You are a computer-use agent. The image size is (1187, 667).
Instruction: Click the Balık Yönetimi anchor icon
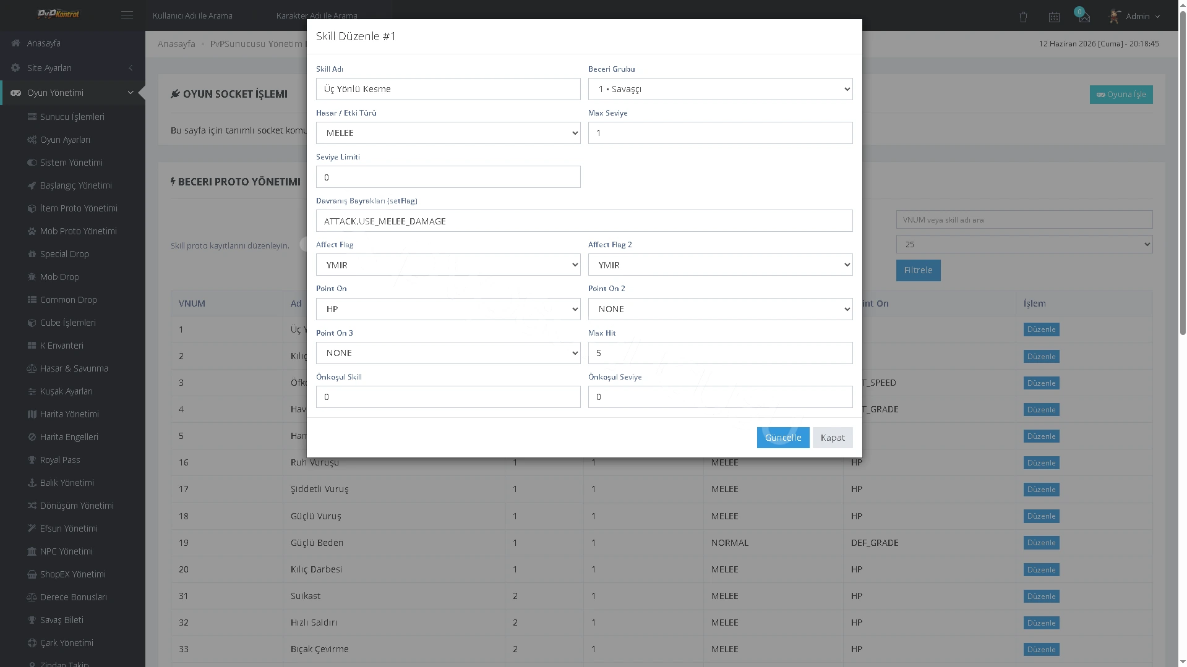click(x=32, y=483)
